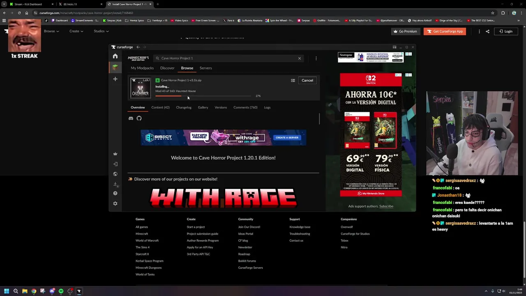This screenshot has width=526, height=296.
Task: Click the Cave Horror modpack thumbnail
Action: pos(141,88)
